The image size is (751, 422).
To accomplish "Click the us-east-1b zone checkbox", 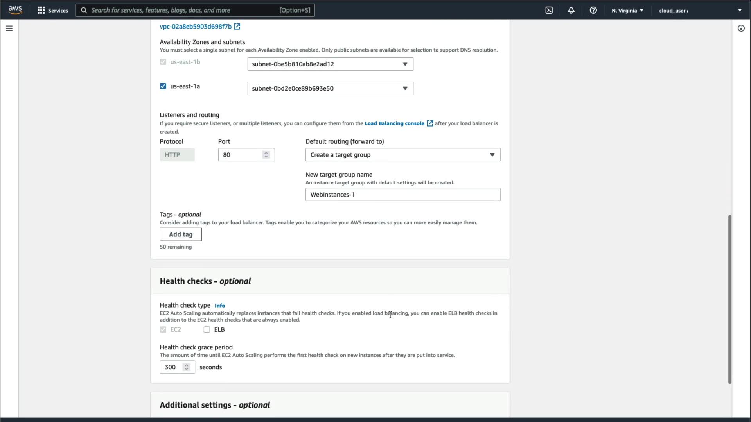I will click(163, 62).
